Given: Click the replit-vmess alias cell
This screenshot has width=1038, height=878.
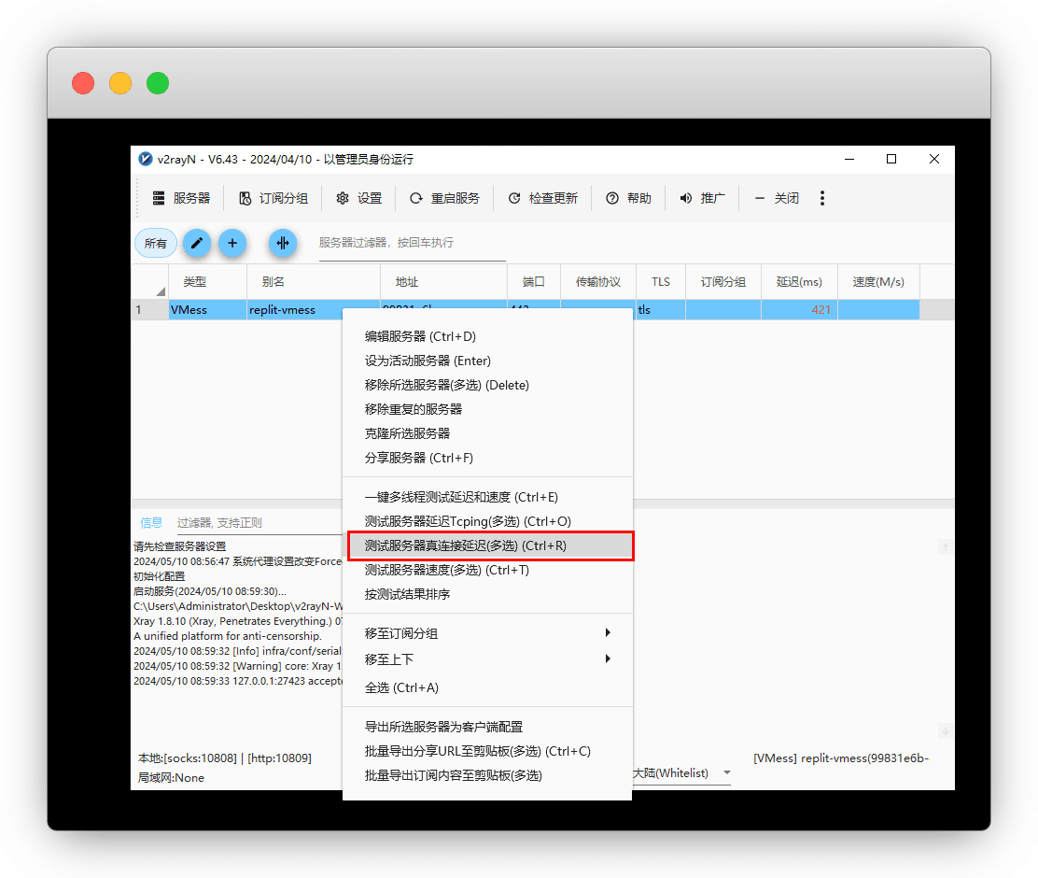Looking at the screenshot, I should click(295, 309).
